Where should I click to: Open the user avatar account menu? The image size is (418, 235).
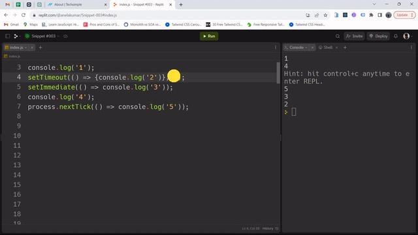pos(406,37)
